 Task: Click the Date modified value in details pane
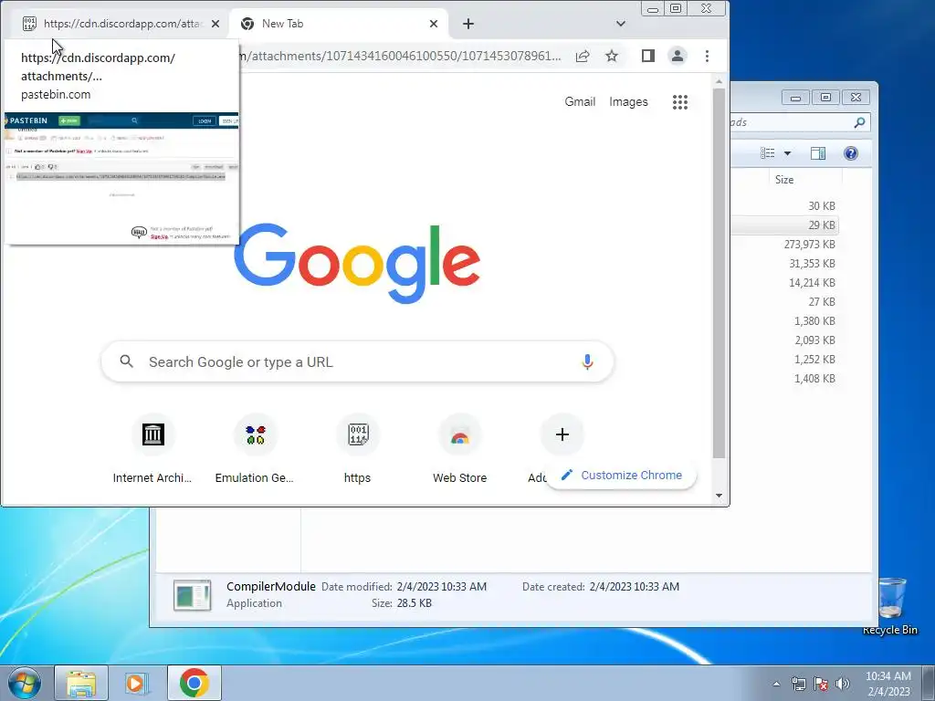[441, 587]
